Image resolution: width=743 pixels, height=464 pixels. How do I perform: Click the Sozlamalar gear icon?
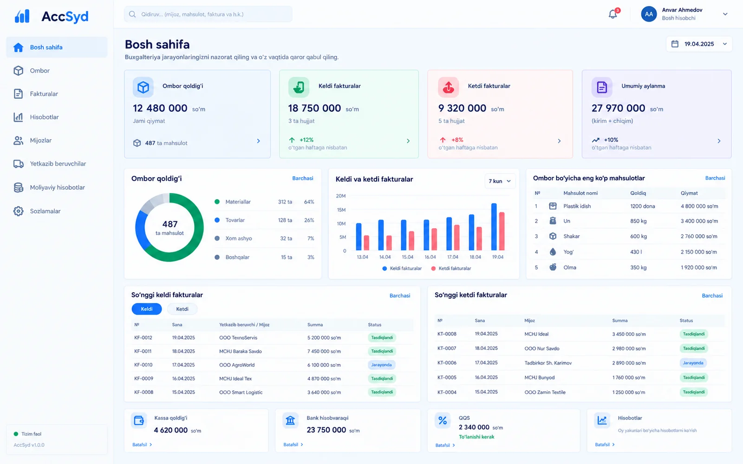(19, 211)
